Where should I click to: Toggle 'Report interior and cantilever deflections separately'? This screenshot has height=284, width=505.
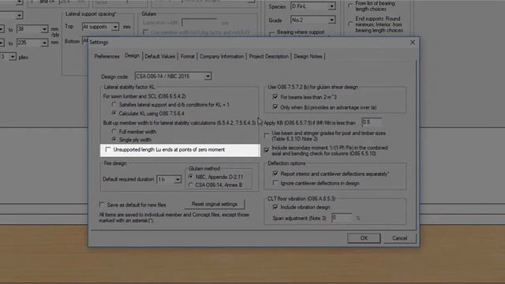tap(275, 174)
